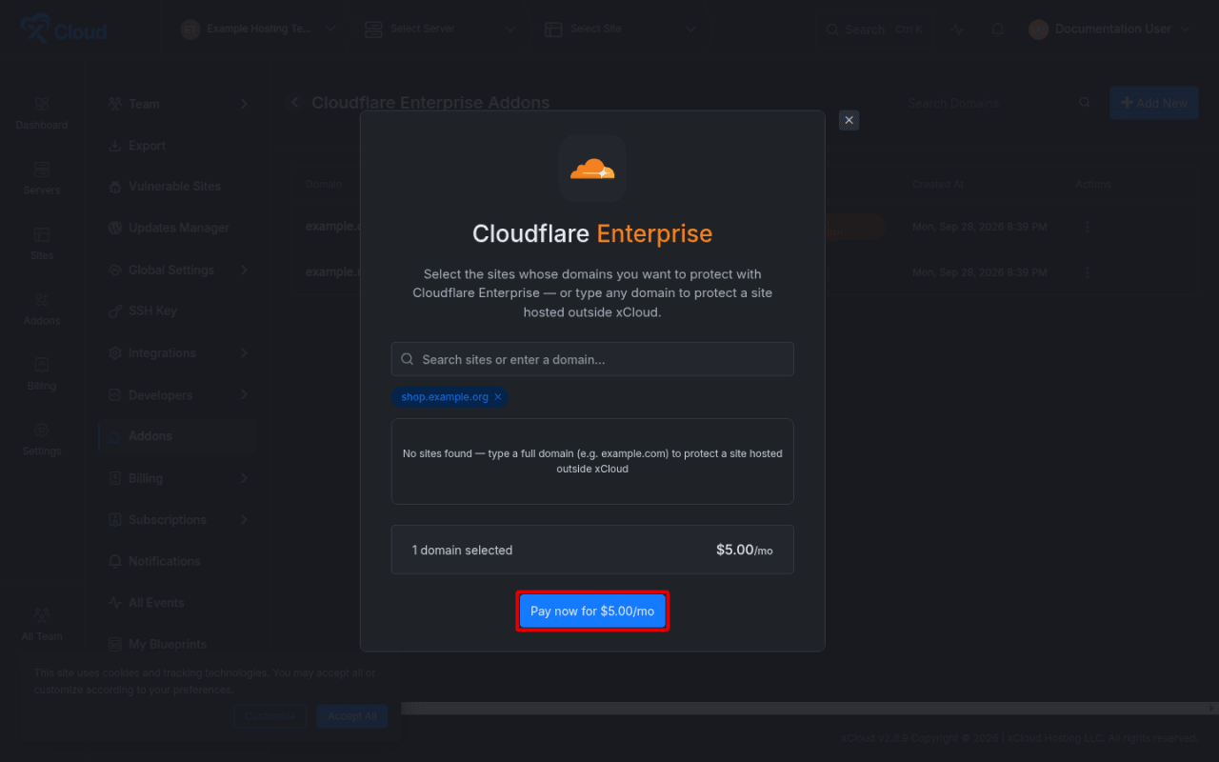The width and height of the screenshot is (1219, 762).
Task: Open the actions menu for the second domain row
Action: 1087,272
